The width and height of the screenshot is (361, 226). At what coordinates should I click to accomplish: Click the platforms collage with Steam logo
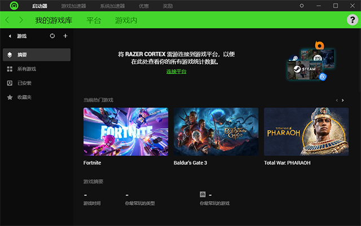click(x=311, y=62)
